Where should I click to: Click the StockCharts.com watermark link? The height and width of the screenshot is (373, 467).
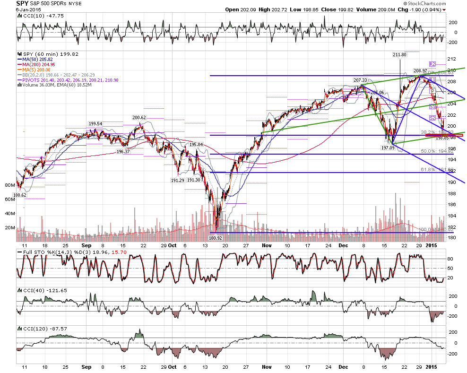pos(425,4)
